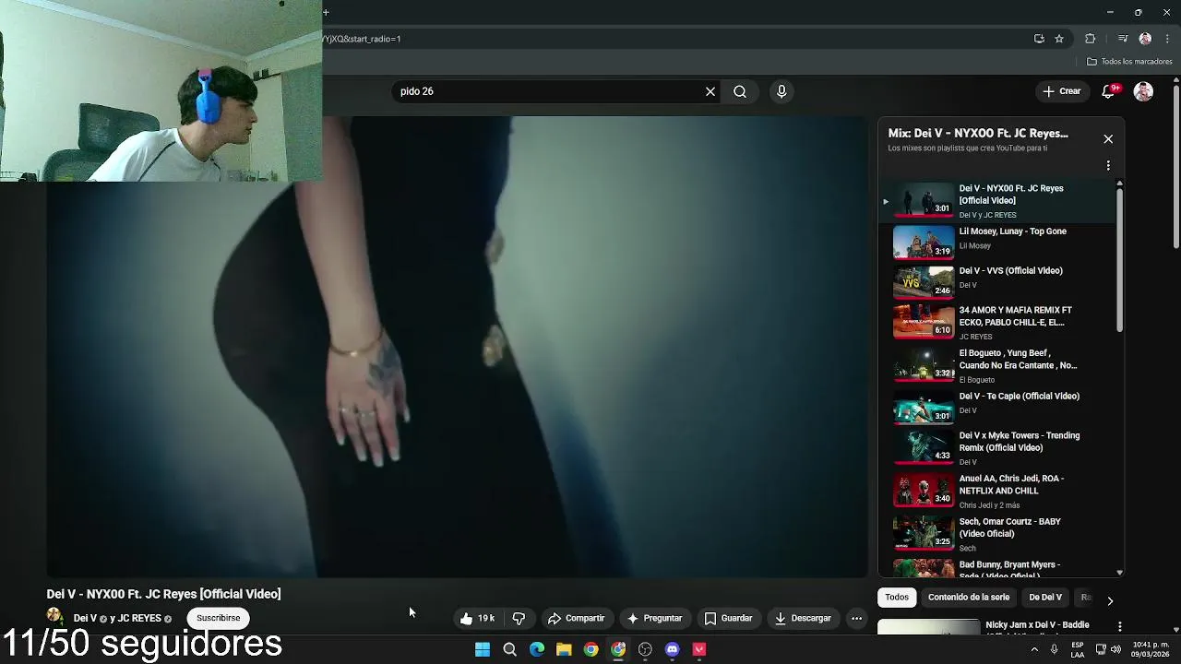Click Suscribirse button
This screenshot has height=664, width=1181.
click(218, 618)
